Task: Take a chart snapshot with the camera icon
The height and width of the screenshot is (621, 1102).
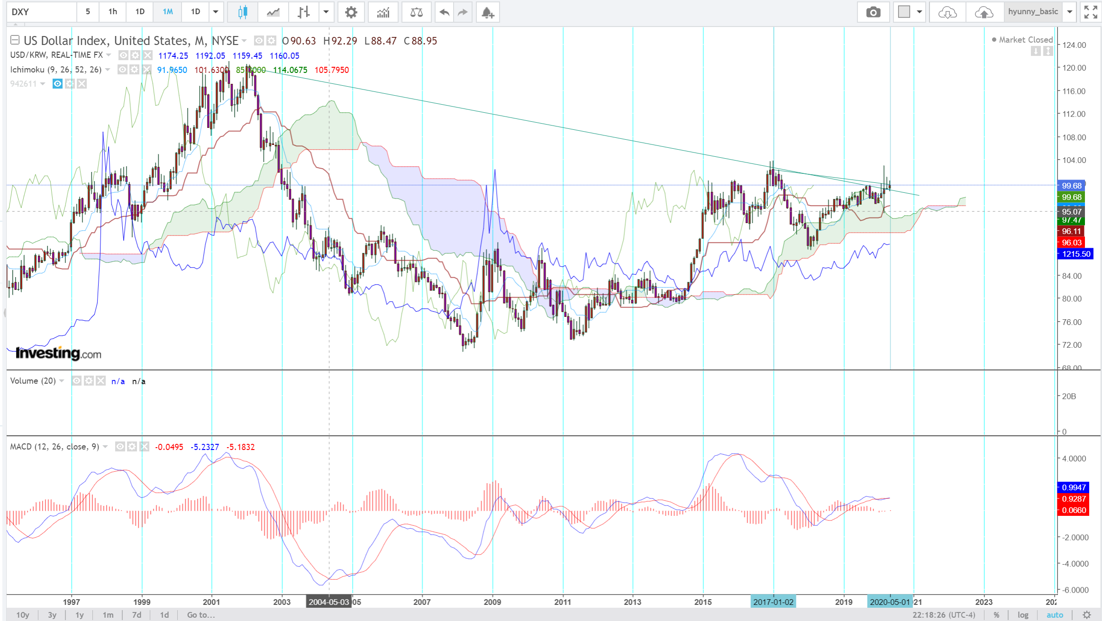Action: click(x=873, y=12)
